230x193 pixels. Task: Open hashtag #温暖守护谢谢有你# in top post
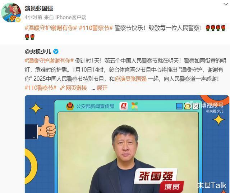tap(51, 28)
